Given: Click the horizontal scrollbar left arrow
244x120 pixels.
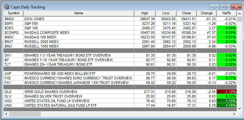Looking at the screenshot, I should 6,114.
